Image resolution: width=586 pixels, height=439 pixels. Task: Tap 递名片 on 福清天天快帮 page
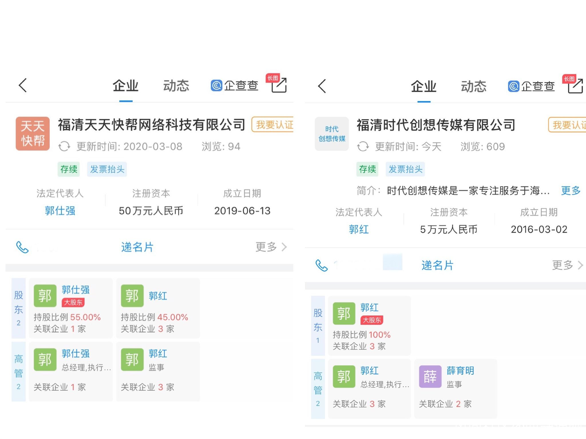point(137,247)
